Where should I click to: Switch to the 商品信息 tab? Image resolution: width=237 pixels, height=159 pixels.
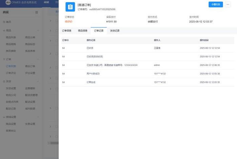coord(83,31)
